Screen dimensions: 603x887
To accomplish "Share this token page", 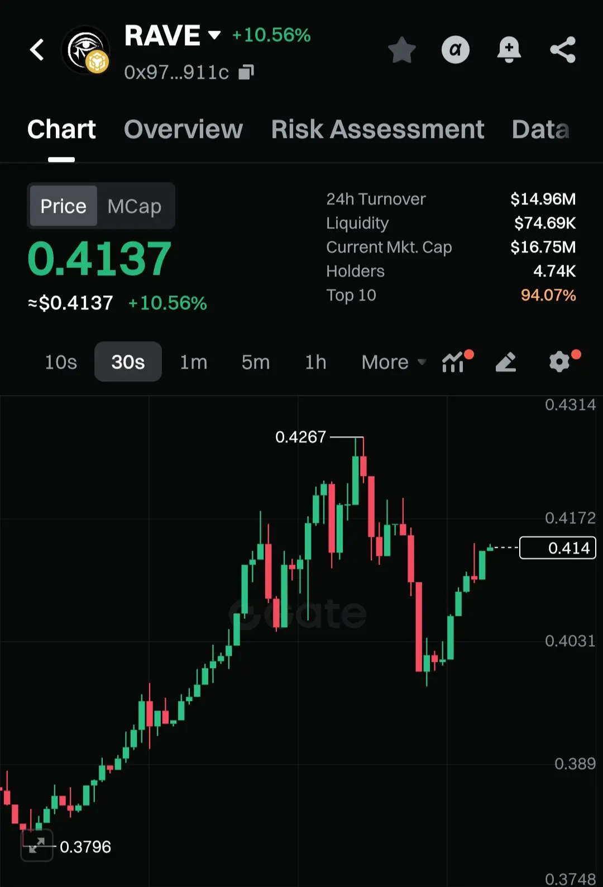I will click(562, 50).
